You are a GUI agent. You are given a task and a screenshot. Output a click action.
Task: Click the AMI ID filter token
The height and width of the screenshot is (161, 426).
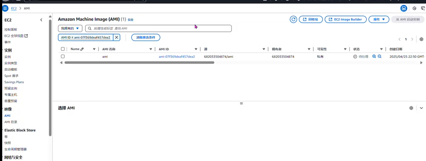tap(85, 37)
